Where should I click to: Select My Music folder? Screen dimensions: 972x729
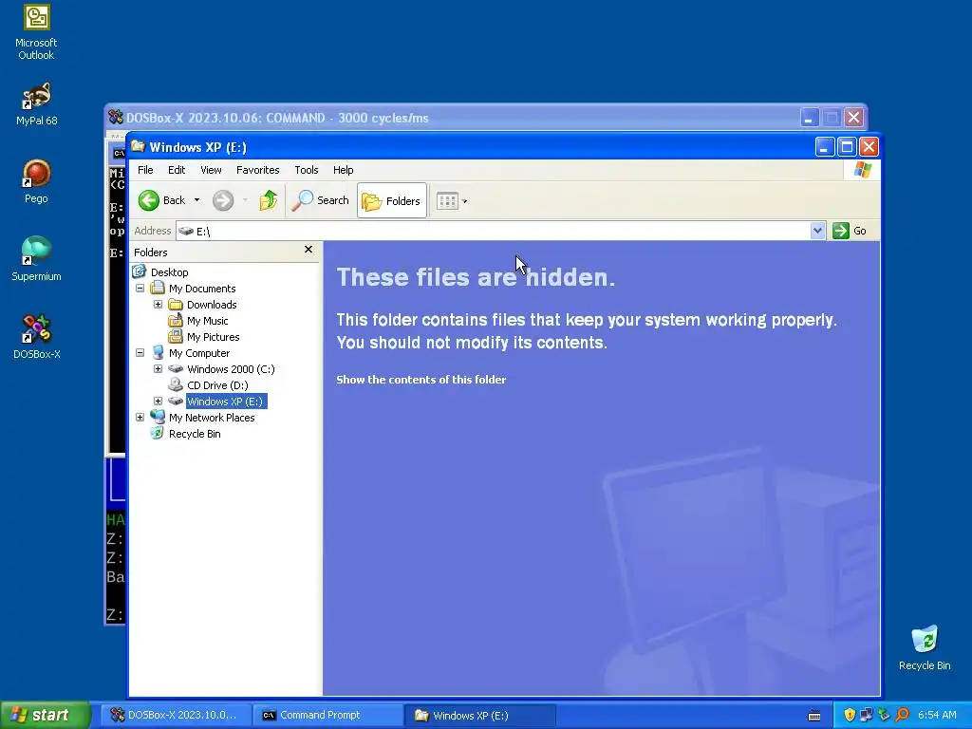tap(207, 321)
